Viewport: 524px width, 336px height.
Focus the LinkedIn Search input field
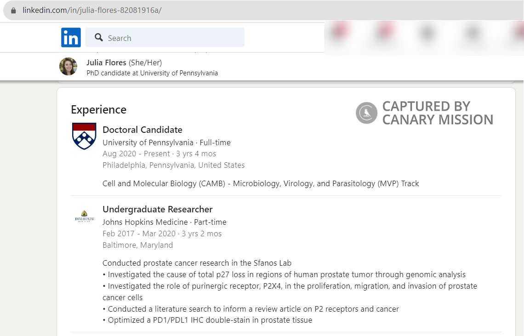pyautogui.click(x=170, y=38)
